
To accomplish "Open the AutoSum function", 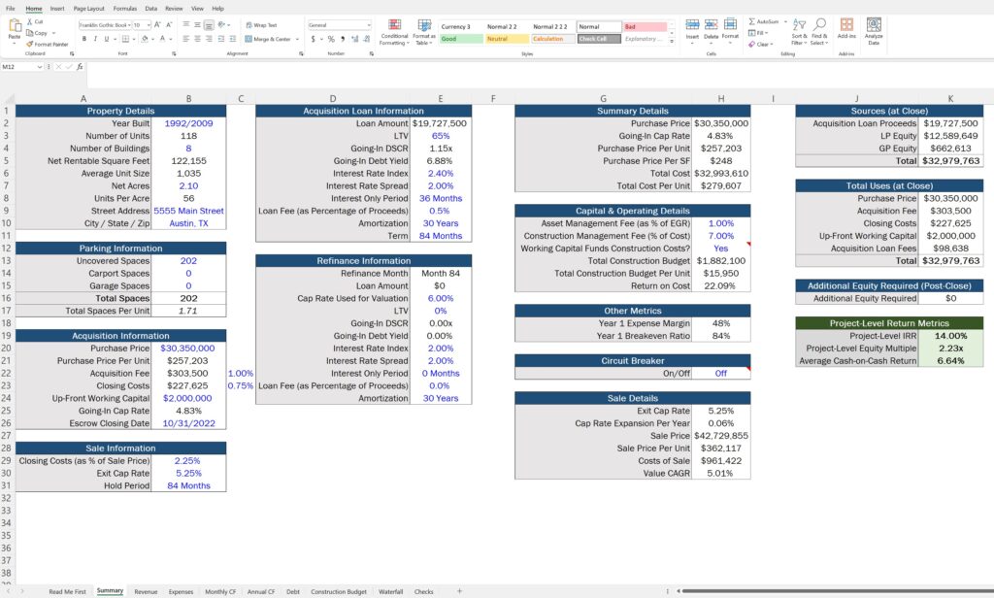I will (x=757, y=21).
